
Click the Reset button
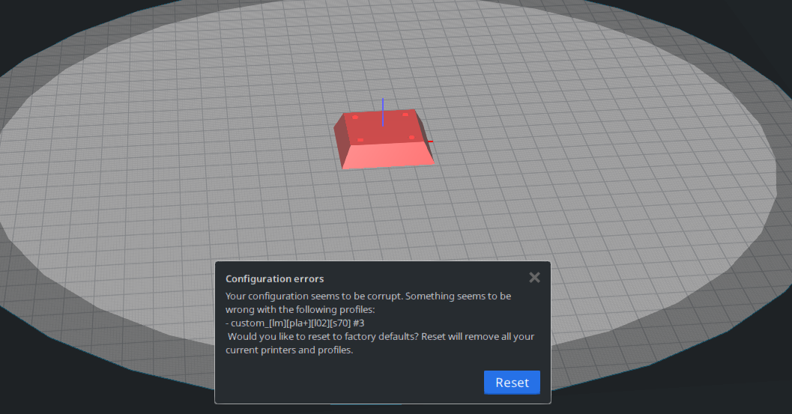pyautogui.click(x=512, y=383)
